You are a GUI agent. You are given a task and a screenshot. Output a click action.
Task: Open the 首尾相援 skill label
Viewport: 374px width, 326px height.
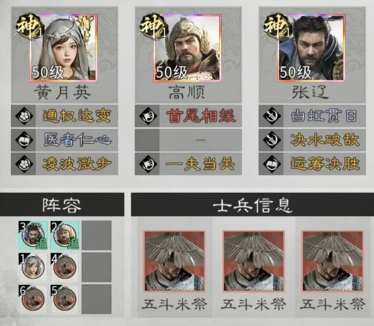(201, 116)
